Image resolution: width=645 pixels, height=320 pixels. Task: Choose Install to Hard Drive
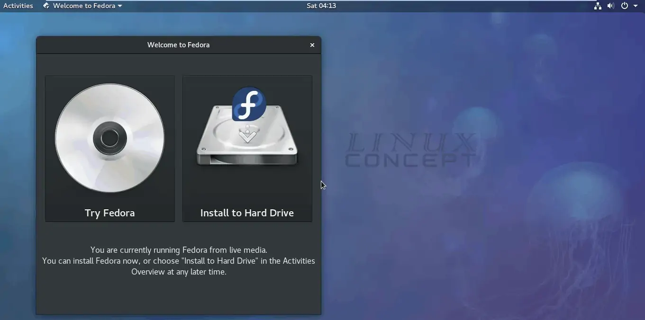247,148
